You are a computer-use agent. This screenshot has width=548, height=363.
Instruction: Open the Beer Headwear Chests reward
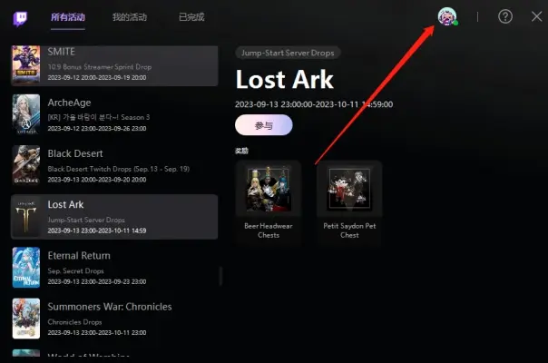point(269,203)
